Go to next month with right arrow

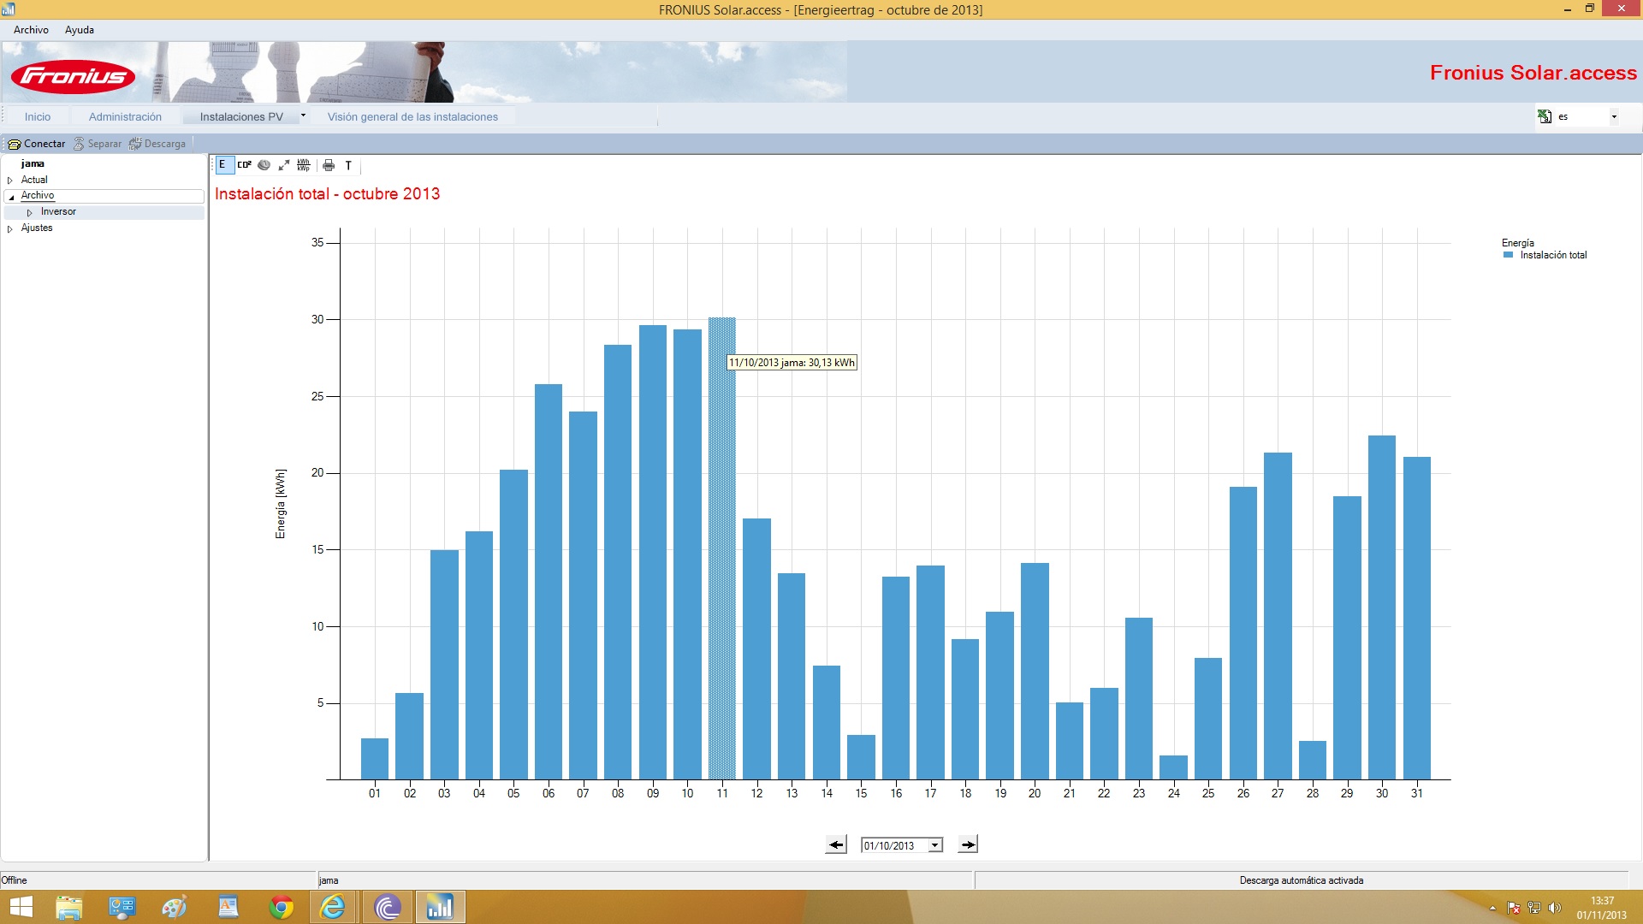click(x=968, y=845)
